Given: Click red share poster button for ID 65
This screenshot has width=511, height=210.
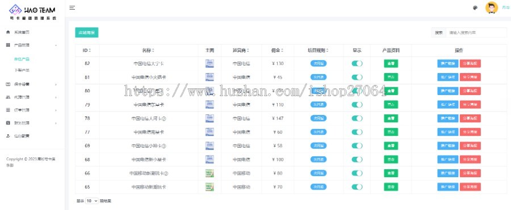Looking at the screenshot, I should coord(470,187).
